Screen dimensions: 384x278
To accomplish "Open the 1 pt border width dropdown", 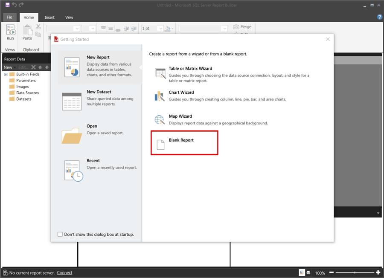I will tap(161, 29).
